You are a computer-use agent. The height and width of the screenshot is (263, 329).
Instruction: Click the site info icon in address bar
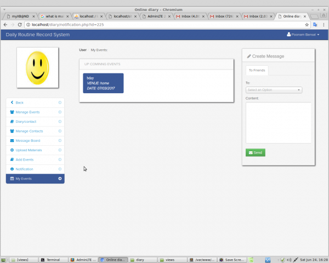pos(28,25)
